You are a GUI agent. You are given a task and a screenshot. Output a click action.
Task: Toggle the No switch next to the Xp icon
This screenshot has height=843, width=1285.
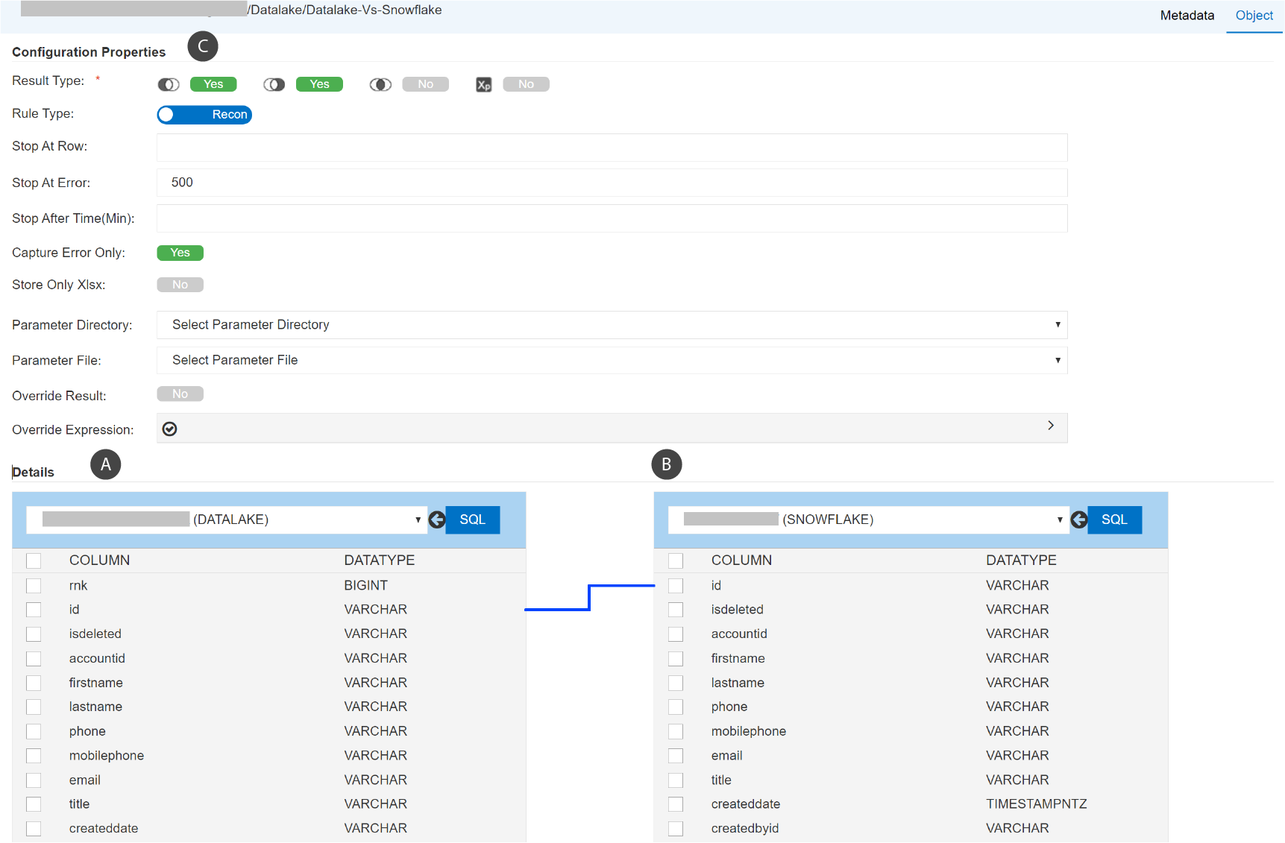click(526, 84)
